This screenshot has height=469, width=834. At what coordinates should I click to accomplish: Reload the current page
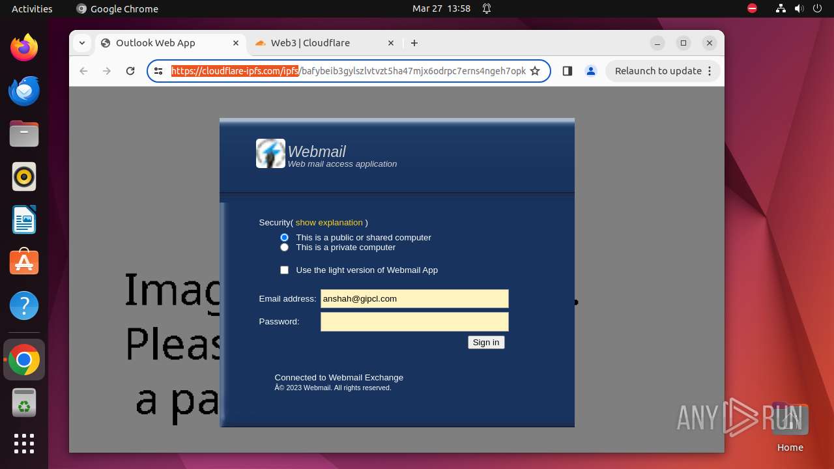point(130,71)
